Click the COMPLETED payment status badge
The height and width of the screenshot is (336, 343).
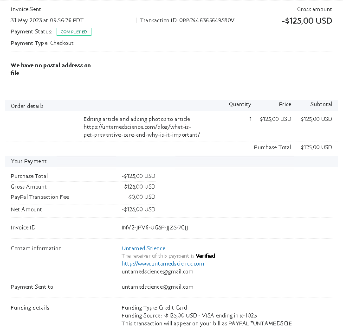tap(74, 32)
